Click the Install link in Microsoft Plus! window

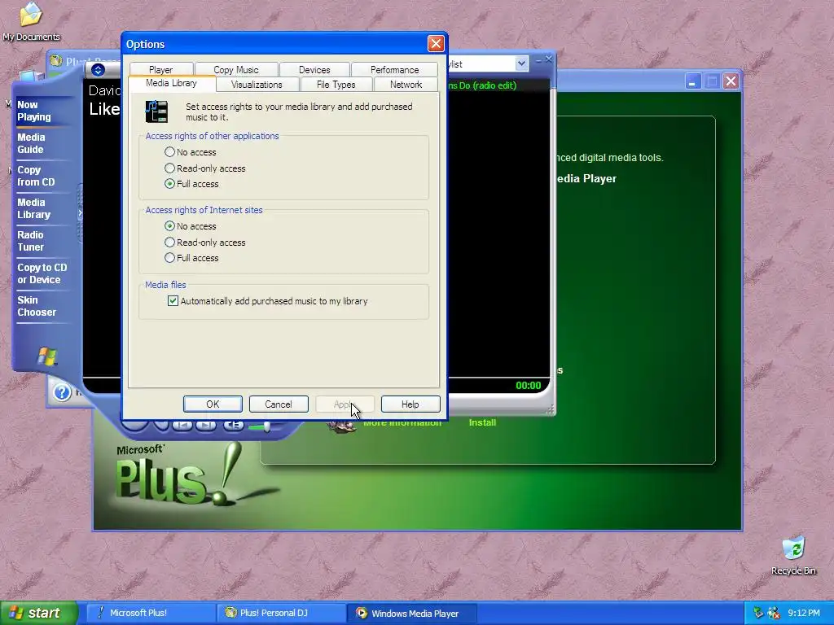point(482,422)
